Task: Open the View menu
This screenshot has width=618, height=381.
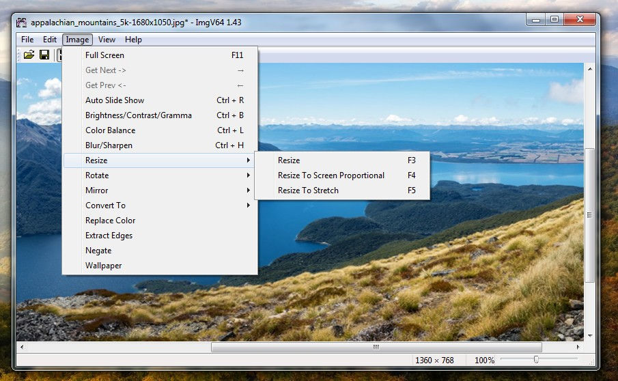Action: coord(107,40)
